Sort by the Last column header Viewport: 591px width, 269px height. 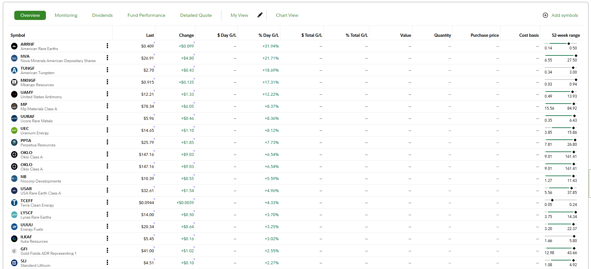150,35
